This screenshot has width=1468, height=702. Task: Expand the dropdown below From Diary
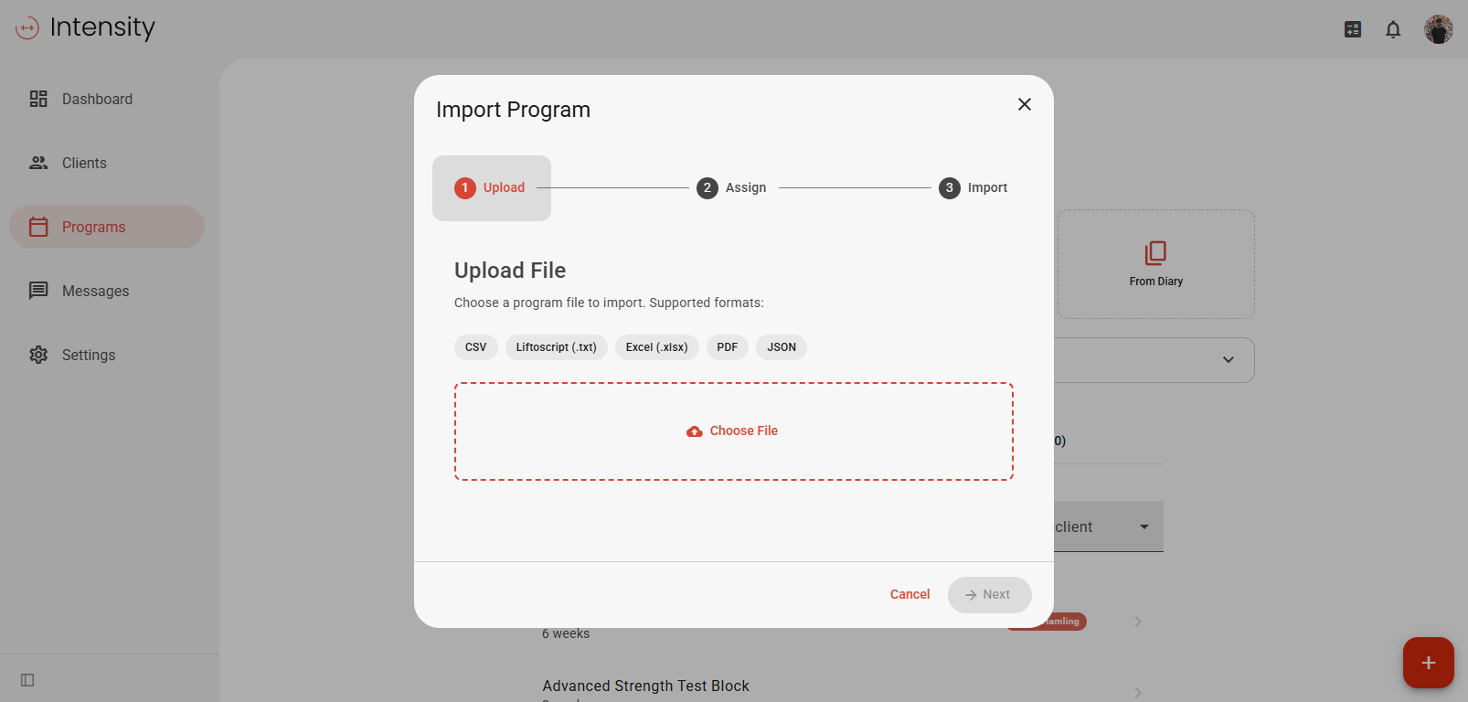(x=1228, y=360)
